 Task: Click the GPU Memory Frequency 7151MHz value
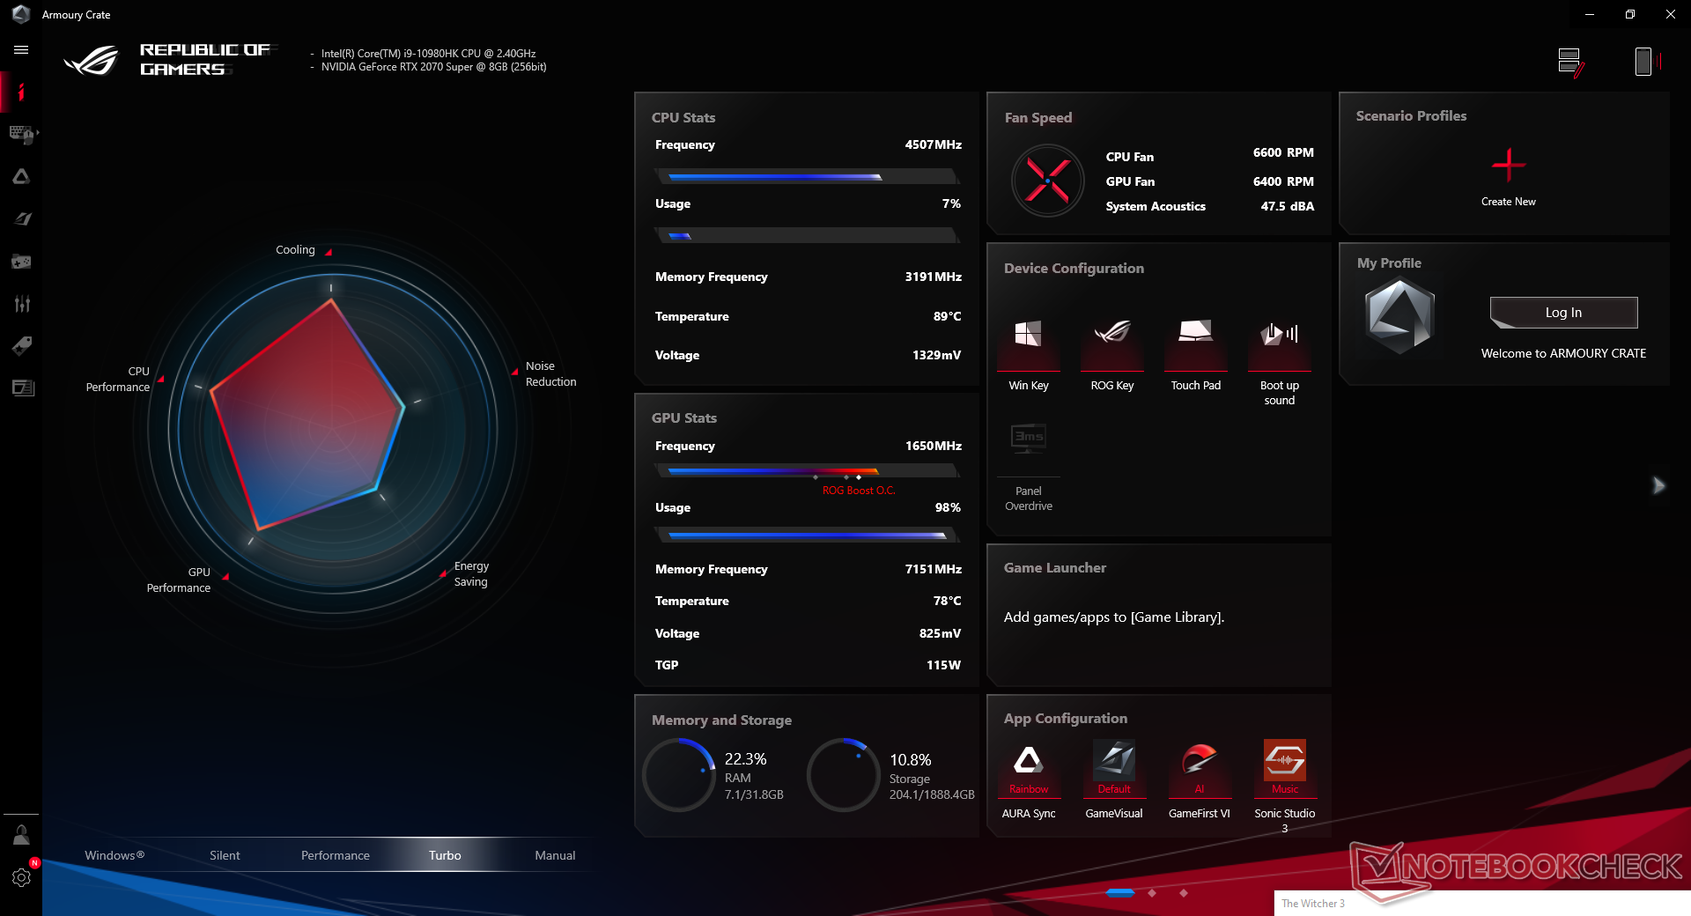(x=934, y=569)
